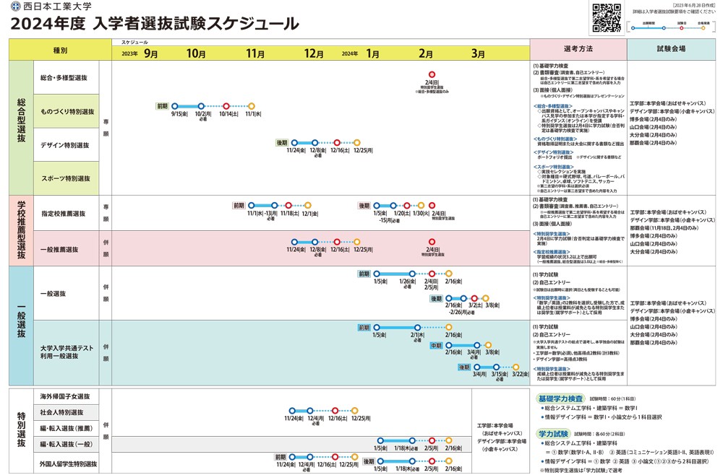723x475 pixels.
Task: Click the 12/25|月| date in デザイン特別選抜 row
Action: [x=363, y=150]
